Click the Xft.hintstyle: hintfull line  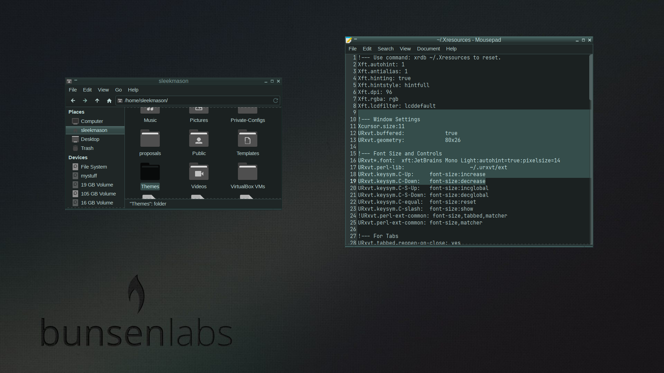pyautogui.click(x=394, y=85)
